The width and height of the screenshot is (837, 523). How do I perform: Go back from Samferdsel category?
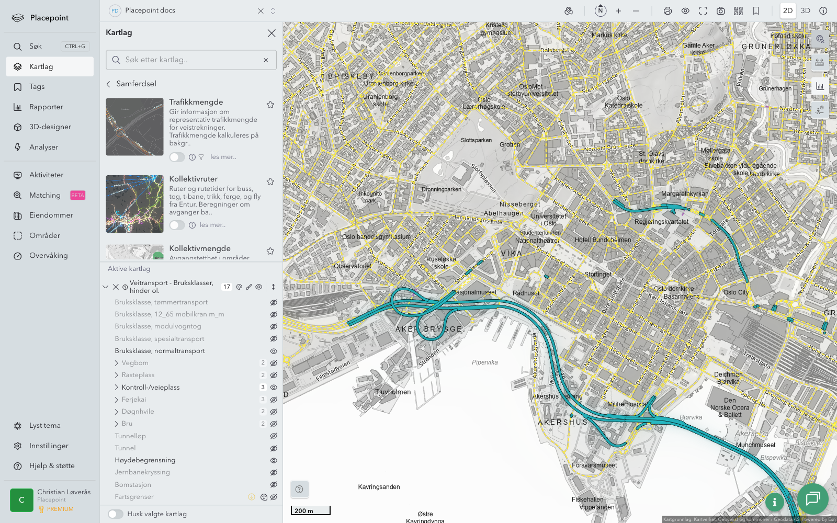[109, 84]
